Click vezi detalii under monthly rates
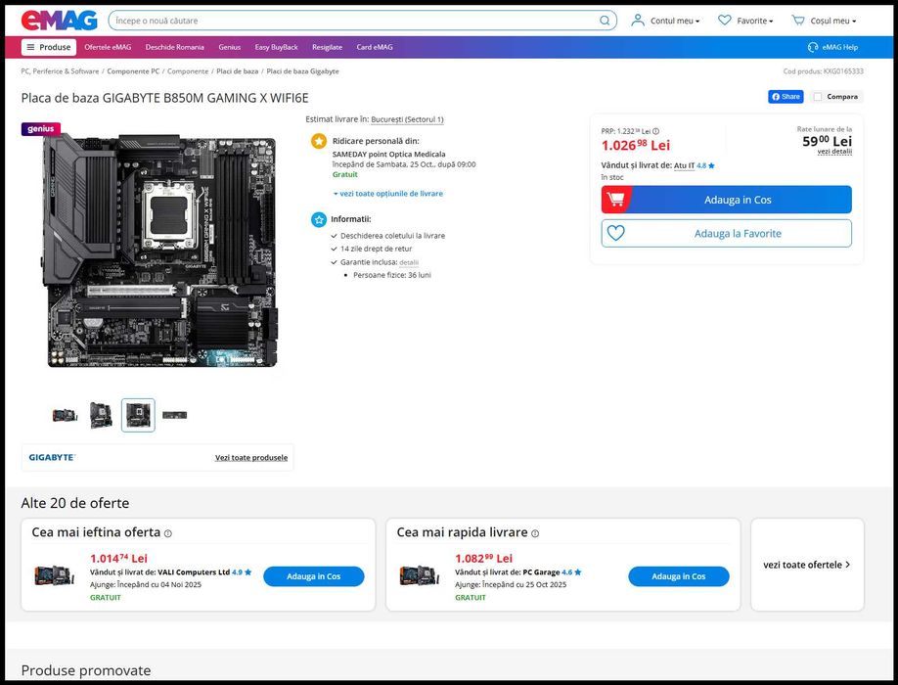 pos(834,152)
